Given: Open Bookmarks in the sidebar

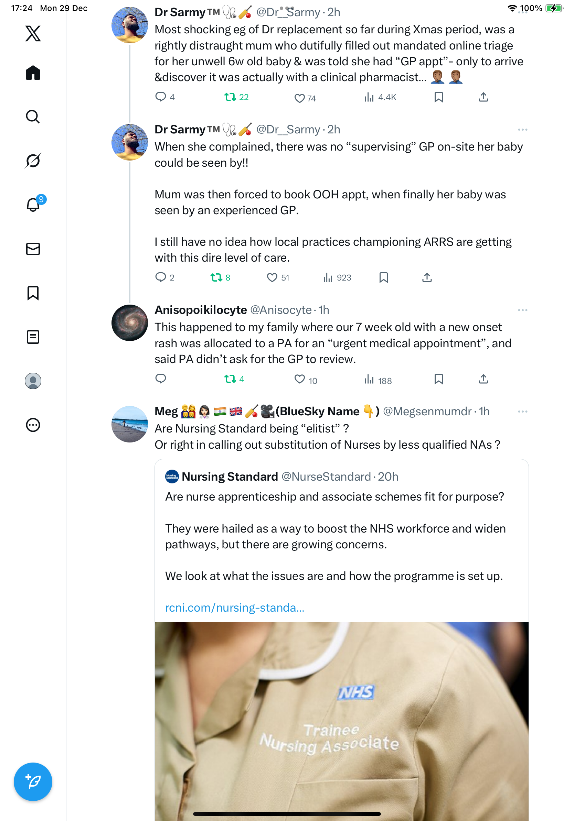Looking at the screenshot, I should tap(33, 293).
